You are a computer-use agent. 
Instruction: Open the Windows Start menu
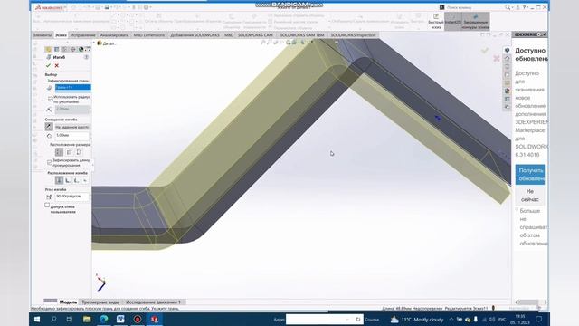click(x=37, y=319)
